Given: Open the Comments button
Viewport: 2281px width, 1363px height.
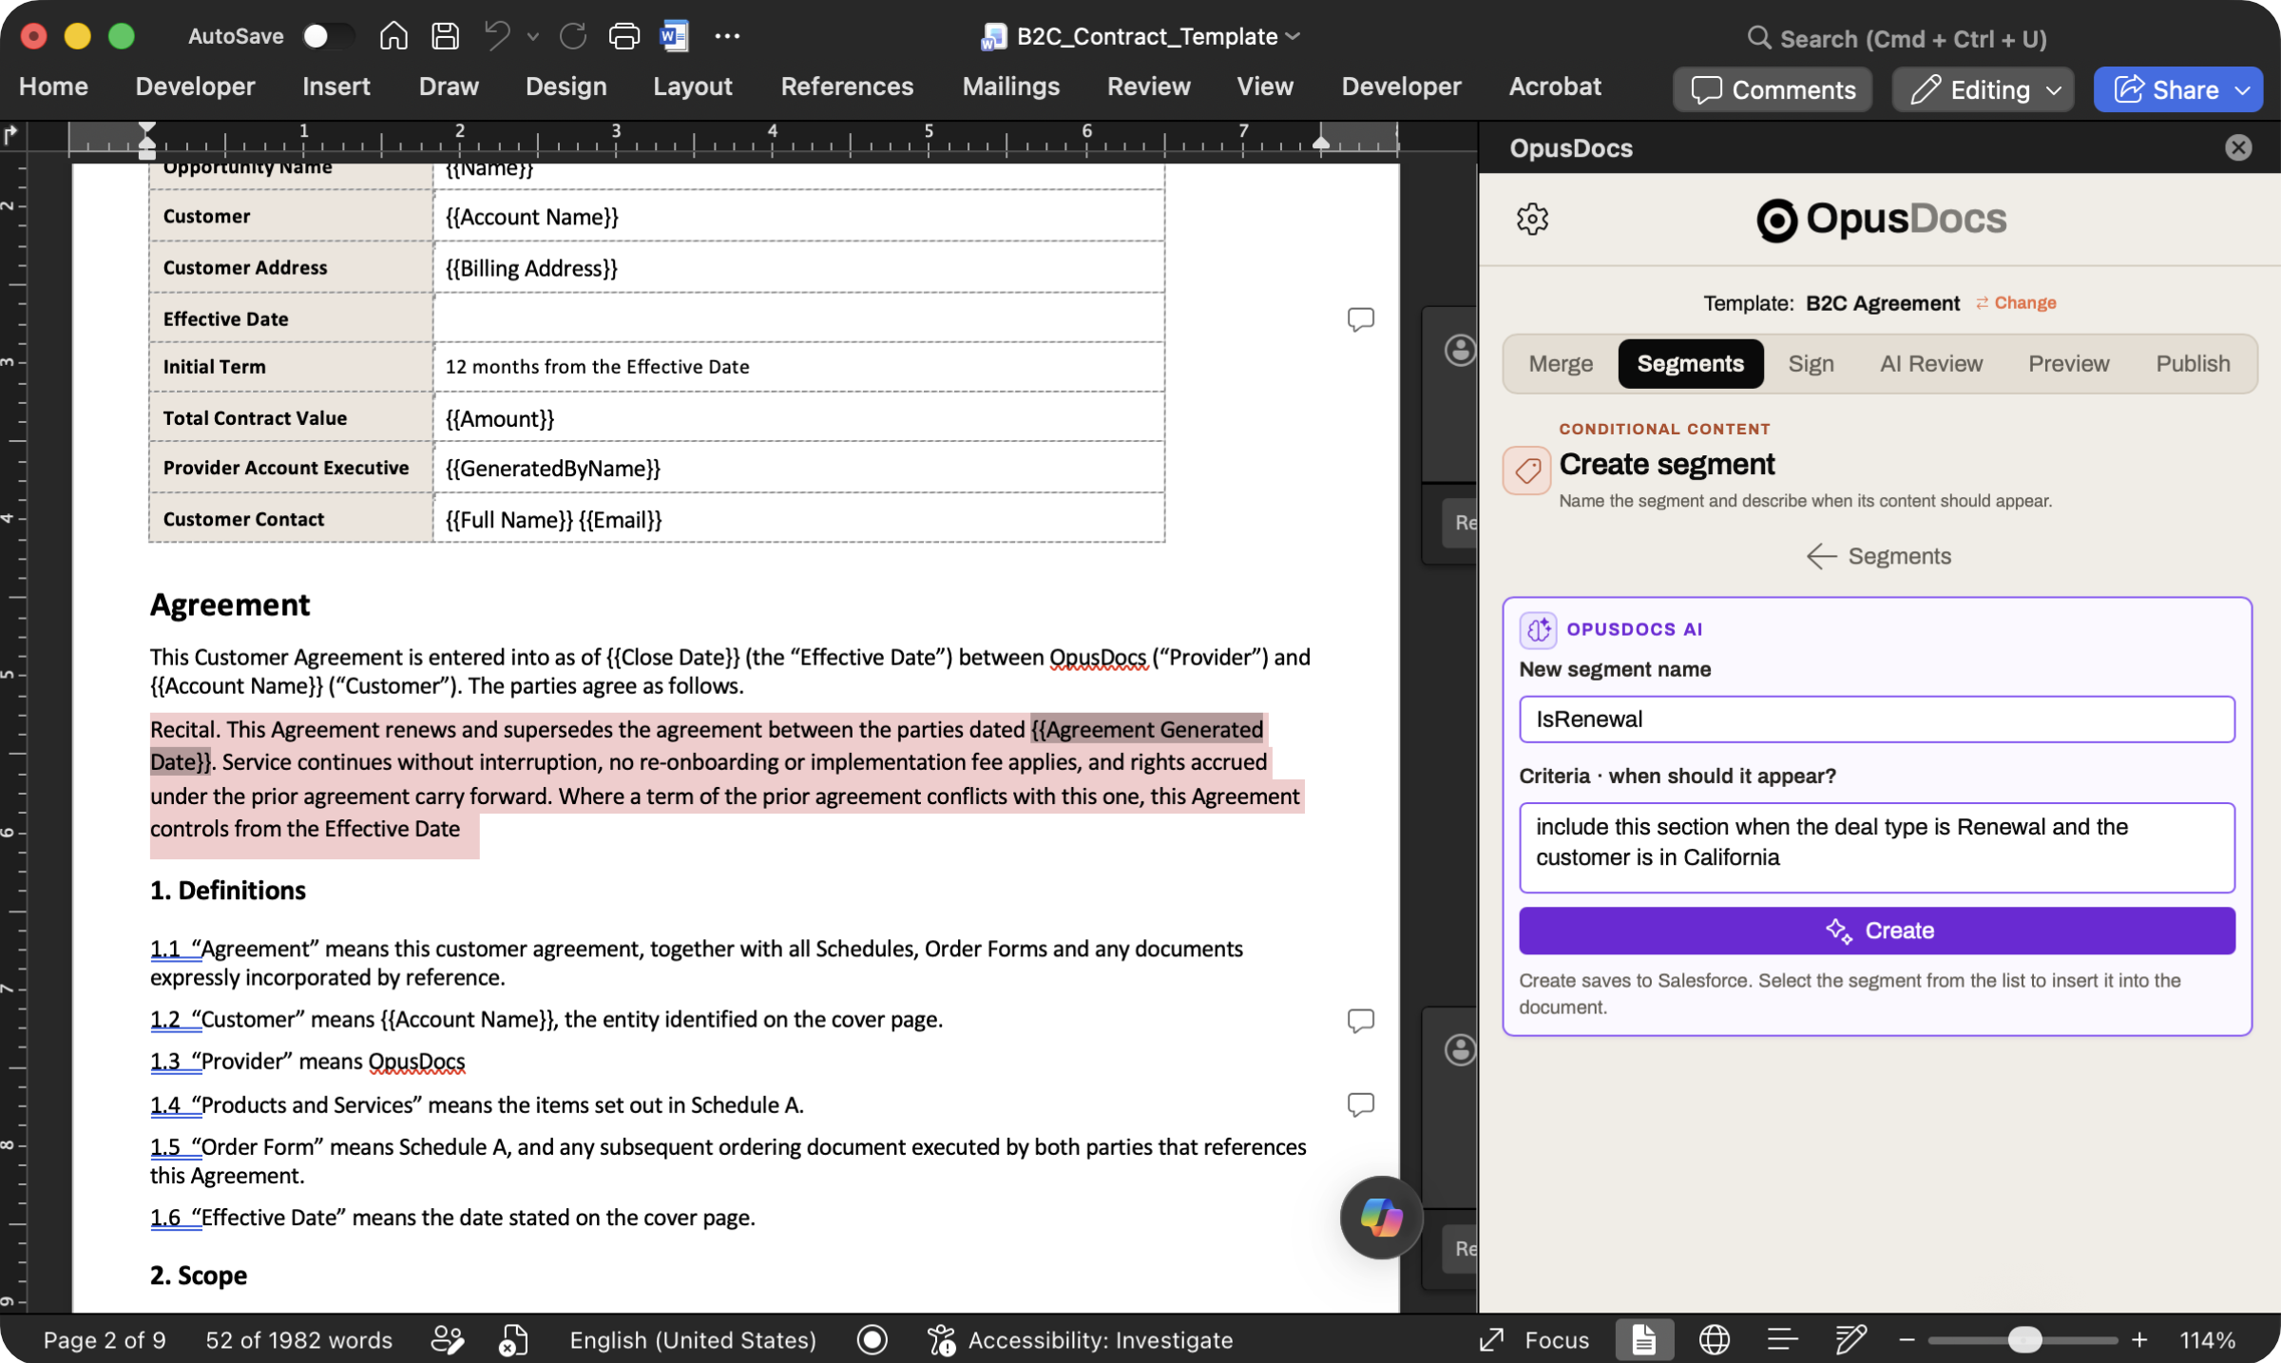Looking at the screenshot, I should tap(1773, 89).
